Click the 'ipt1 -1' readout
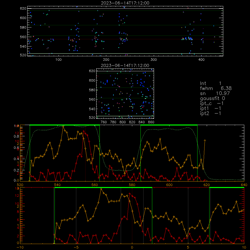The image size is (250, 250). click(x=210, y=108)
